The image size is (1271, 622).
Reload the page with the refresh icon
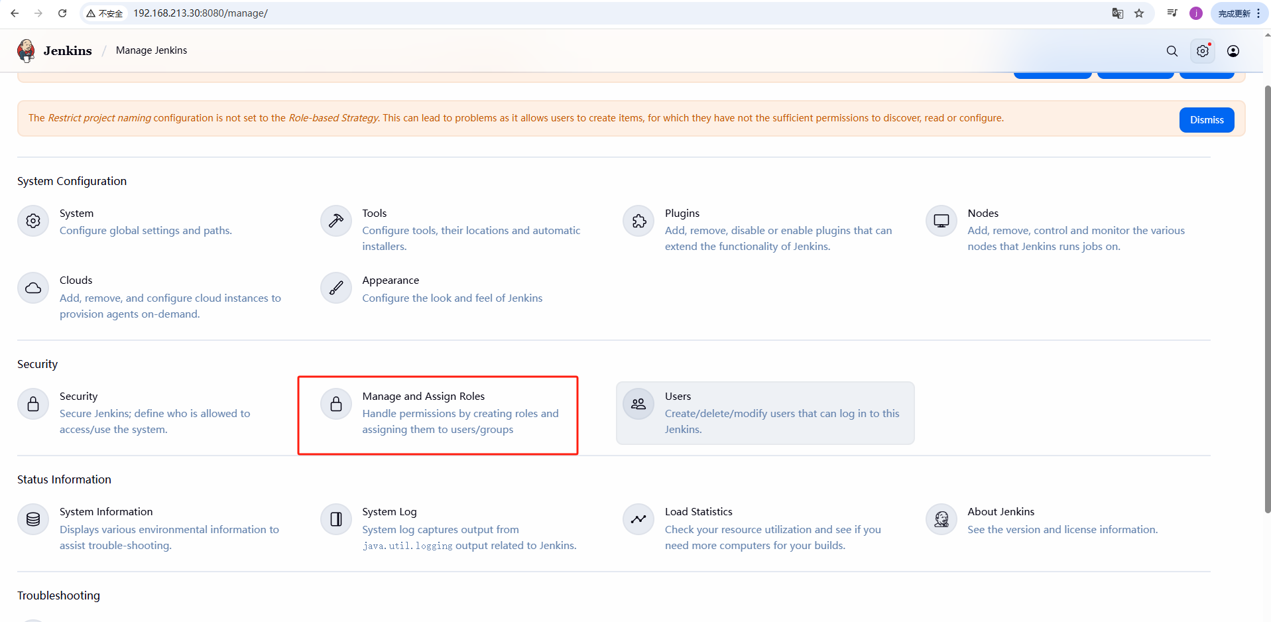pos(62,13)
